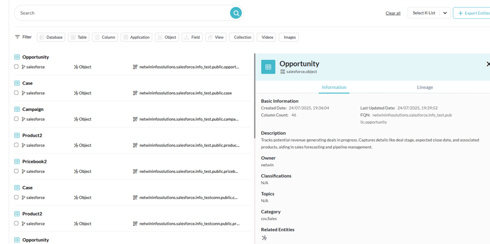The height and width of the screenshot is (244, 490).
Task: Tick the checkbox under the first Opportunity
Action: point(16,67)
